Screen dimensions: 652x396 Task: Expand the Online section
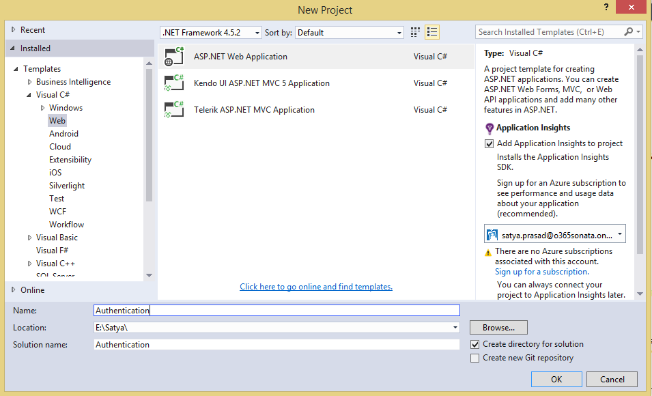pos(13,289)
